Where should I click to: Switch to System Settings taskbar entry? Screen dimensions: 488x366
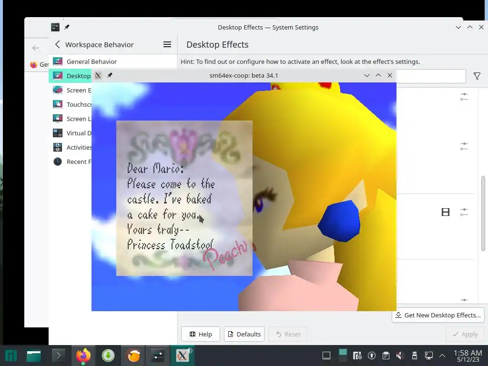pyautogui.click(x=158, y=356)
